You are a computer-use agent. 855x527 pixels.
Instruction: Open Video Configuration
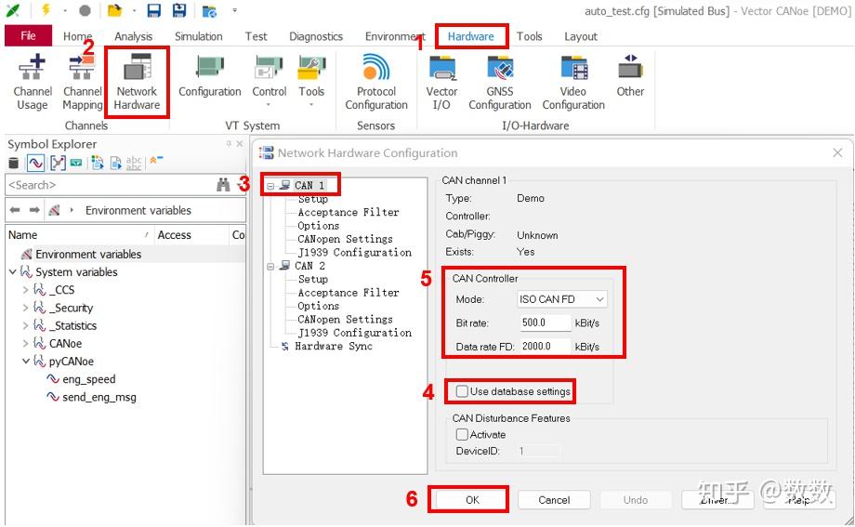(573, 83)
